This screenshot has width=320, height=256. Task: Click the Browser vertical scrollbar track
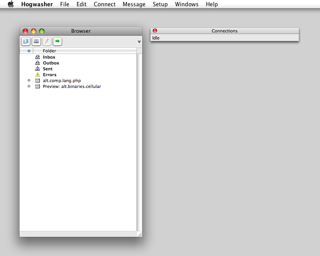click(139, 142)
